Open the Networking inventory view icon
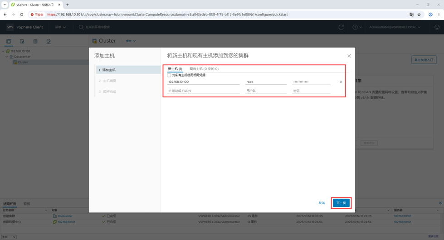444x240 pixels. [x=49, y=41]
